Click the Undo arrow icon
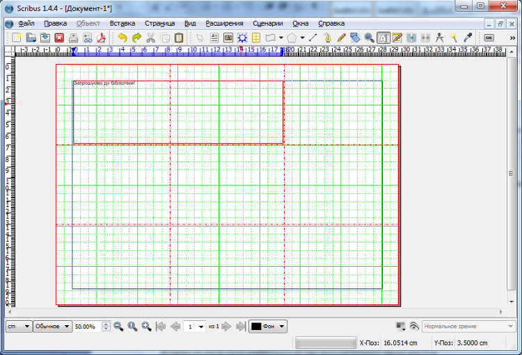Viewport: 522px width, 355px height. (122, 38)
